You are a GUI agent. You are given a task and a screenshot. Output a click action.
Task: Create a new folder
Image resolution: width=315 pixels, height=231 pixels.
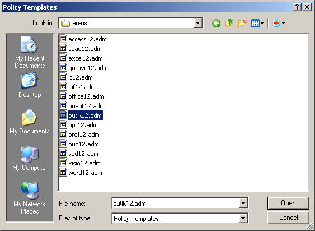pos(242,23)
